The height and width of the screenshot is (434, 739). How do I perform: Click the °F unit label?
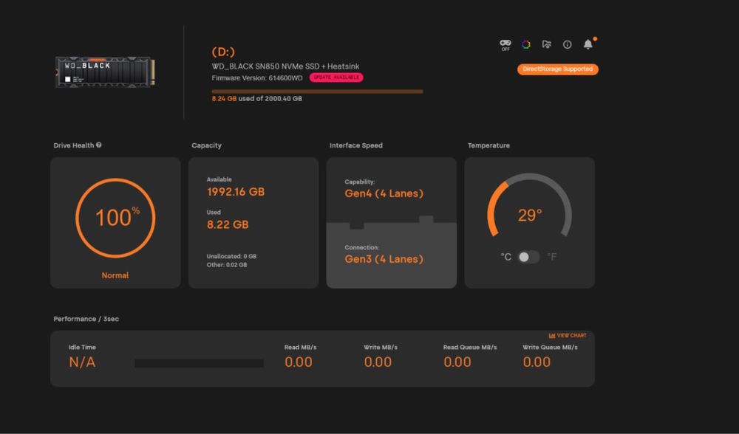coord(551,257)
